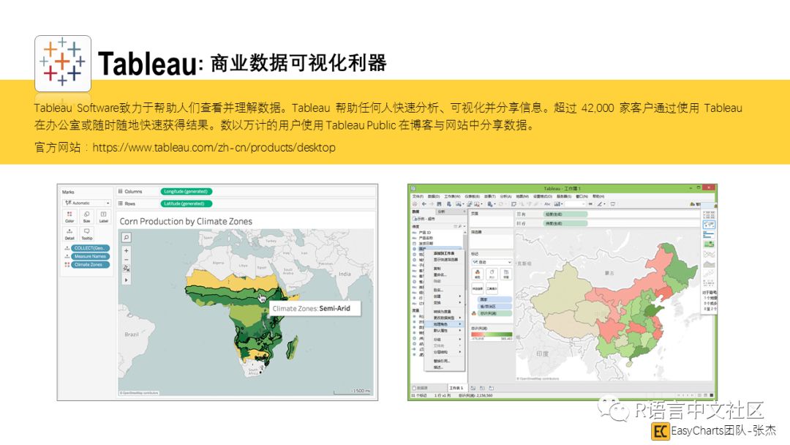Select the Climate Zones pill in Marks

[90, 264]
